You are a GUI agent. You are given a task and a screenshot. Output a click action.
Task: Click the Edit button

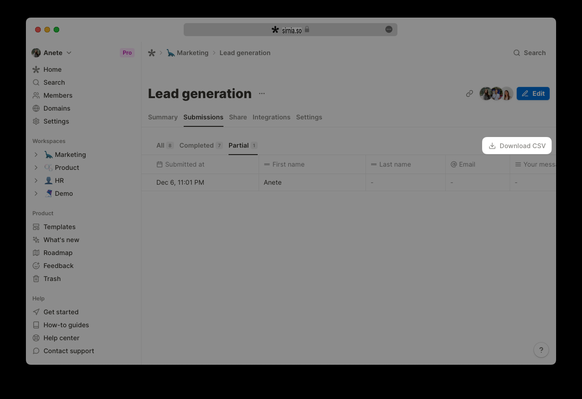(x=533, y=94)
